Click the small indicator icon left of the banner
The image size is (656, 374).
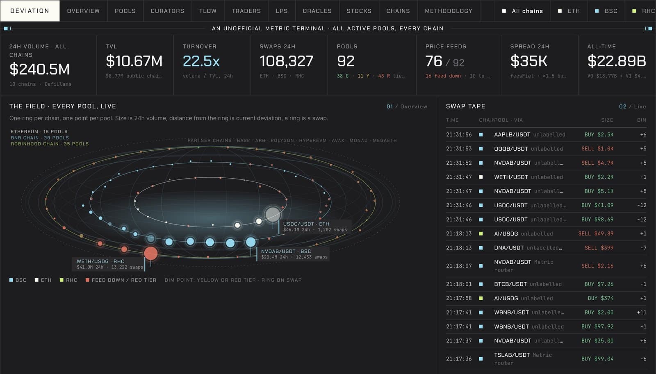click(7, 29)
